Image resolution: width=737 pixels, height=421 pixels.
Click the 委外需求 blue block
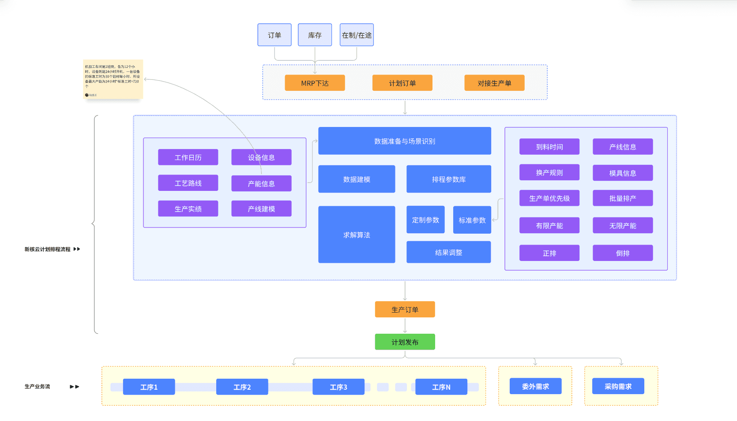pyautogui.click(x=535, y=386)
